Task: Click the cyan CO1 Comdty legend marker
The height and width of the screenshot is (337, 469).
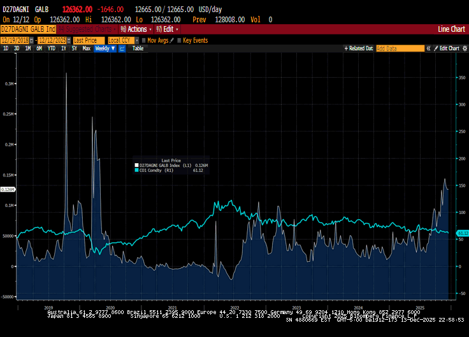Action: tap(137, 170)
